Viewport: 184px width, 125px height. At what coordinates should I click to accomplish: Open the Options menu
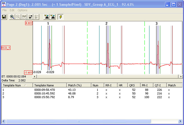click(x=22, y=10)
